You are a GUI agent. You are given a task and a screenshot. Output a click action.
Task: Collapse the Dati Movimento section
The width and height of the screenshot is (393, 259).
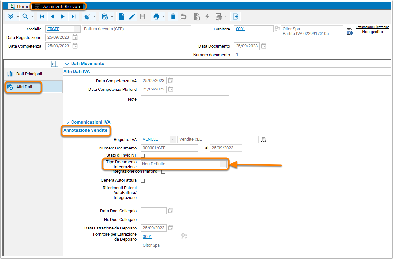[67, 64]
